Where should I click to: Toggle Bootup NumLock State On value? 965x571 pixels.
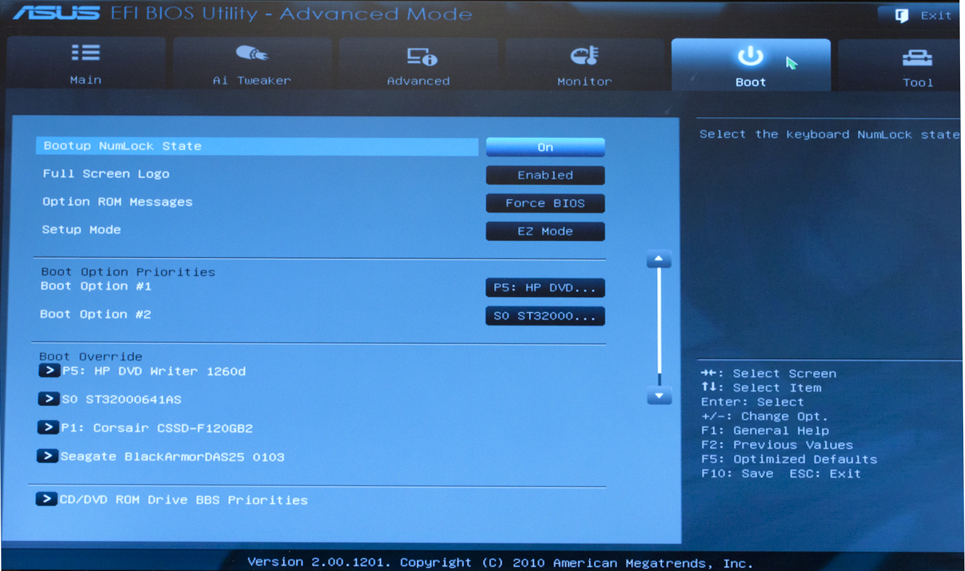[546, 147]
